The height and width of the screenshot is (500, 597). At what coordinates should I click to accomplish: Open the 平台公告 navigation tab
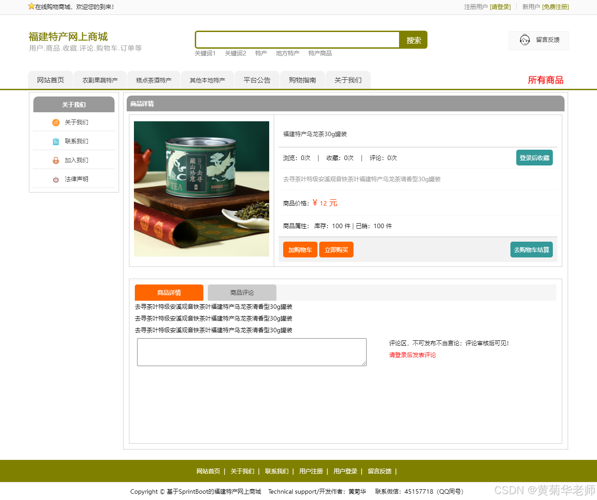click(x=257, y=80)
